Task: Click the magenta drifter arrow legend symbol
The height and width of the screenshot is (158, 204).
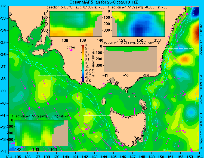Action: pyautogui.click(x=71, y=50)
